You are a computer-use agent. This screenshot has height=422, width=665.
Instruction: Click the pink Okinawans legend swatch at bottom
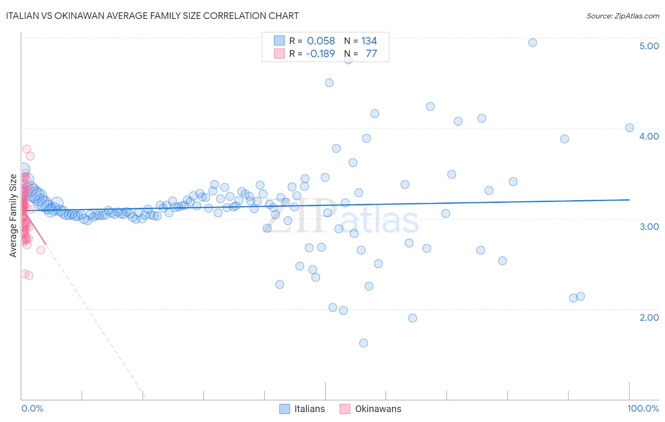tap(345, 409)
